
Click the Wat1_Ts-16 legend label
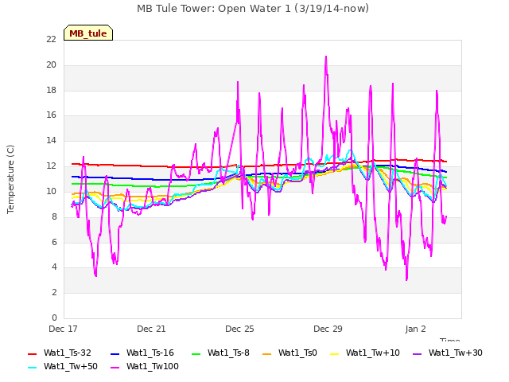(150, 353)
